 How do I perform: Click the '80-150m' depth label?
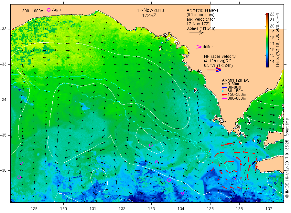[x=235, y=91]
